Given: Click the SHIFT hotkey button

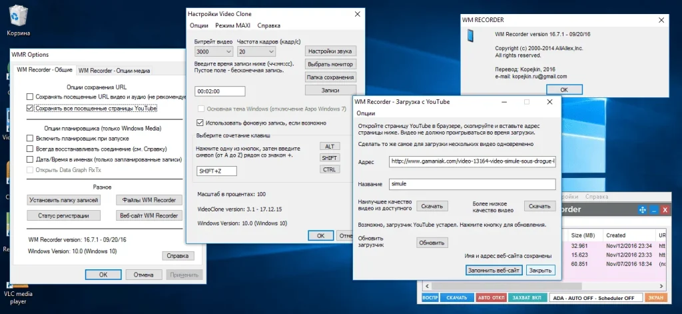Looking at the screenshot, I should [x=330, y=157].
